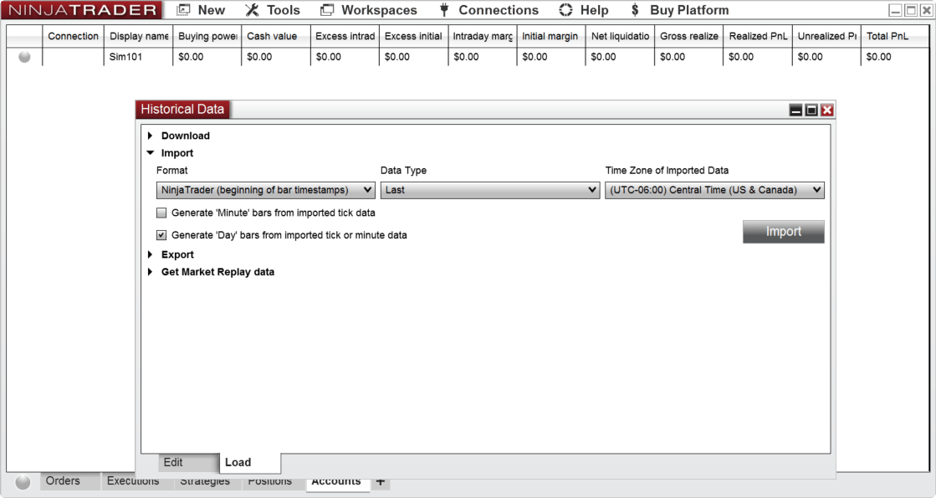This screenshot has height=498, width=936.
Task: Click the bottom-left connection status indicator
Action: pyautogui.click(x=23, y=482)
